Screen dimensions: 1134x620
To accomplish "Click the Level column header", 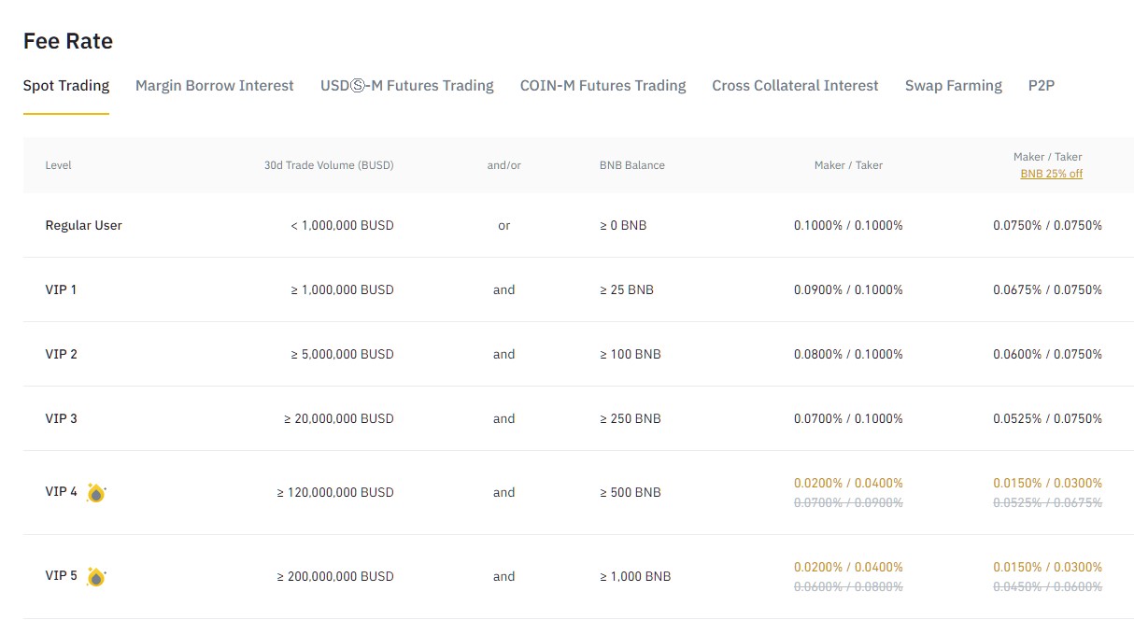I will pyautogui.click(x=59, y=165).
